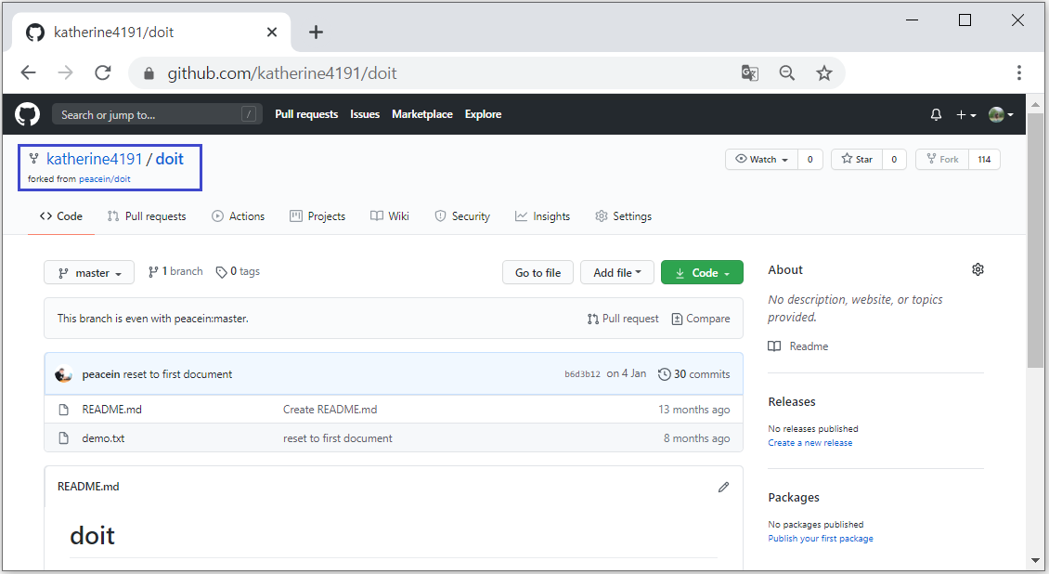Click Create a new release

[x=810, y=443]
